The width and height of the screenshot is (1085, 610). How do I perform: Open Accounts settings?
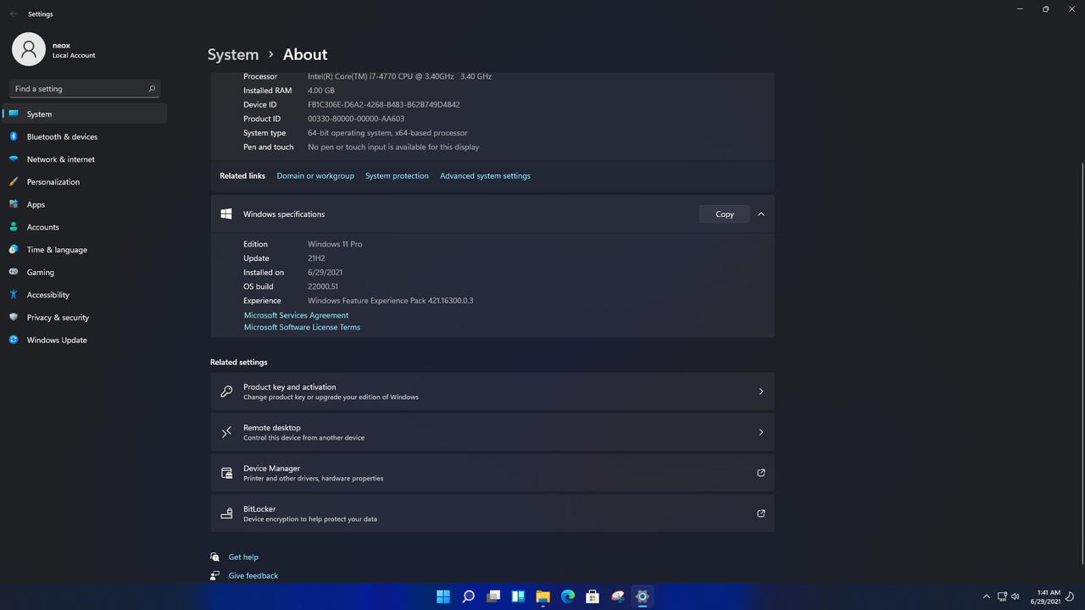click(85, 227)
